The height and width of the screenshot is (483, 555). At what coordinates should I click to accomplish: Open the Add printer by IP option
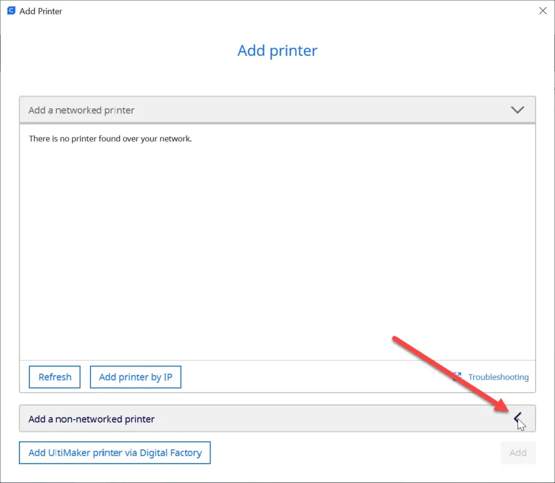tap(135, 377)
